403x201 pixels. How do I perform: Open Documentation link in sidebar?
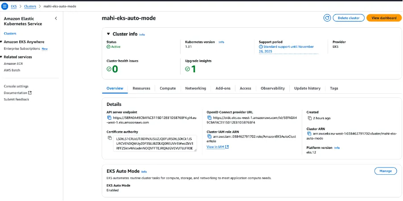point(16,92)
